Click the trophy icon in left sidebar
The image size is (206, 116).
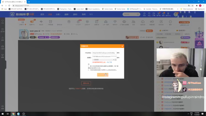tap(3, 56)
